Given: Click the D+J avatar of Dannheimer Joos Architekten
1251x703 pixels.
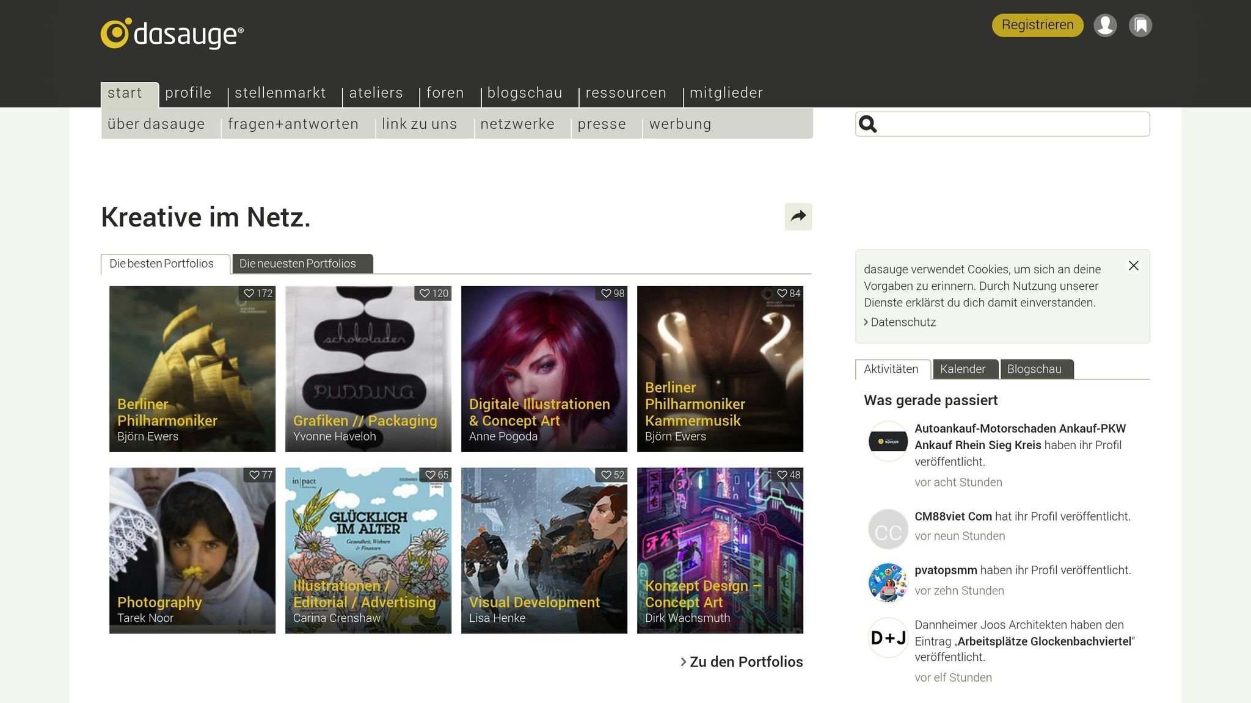Looking at the screenshot, I should (x=888, y=638).
